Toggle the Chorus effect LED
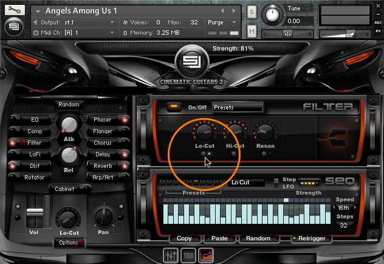The width and height of the screenshot is (384, 264). click(125, 143)
